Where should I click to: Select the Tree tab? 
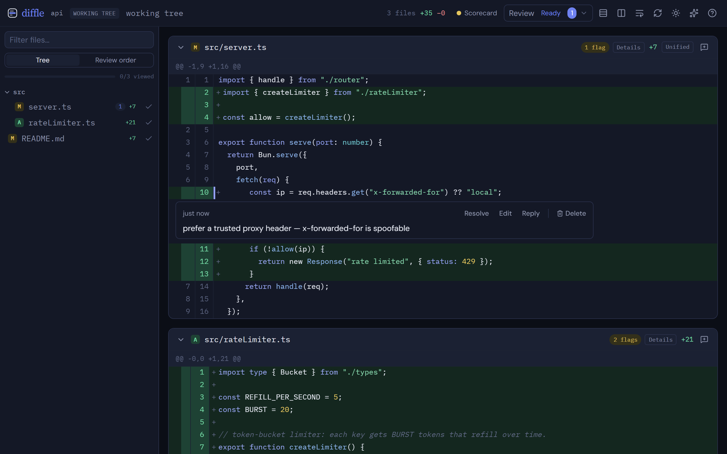(43, 60)
